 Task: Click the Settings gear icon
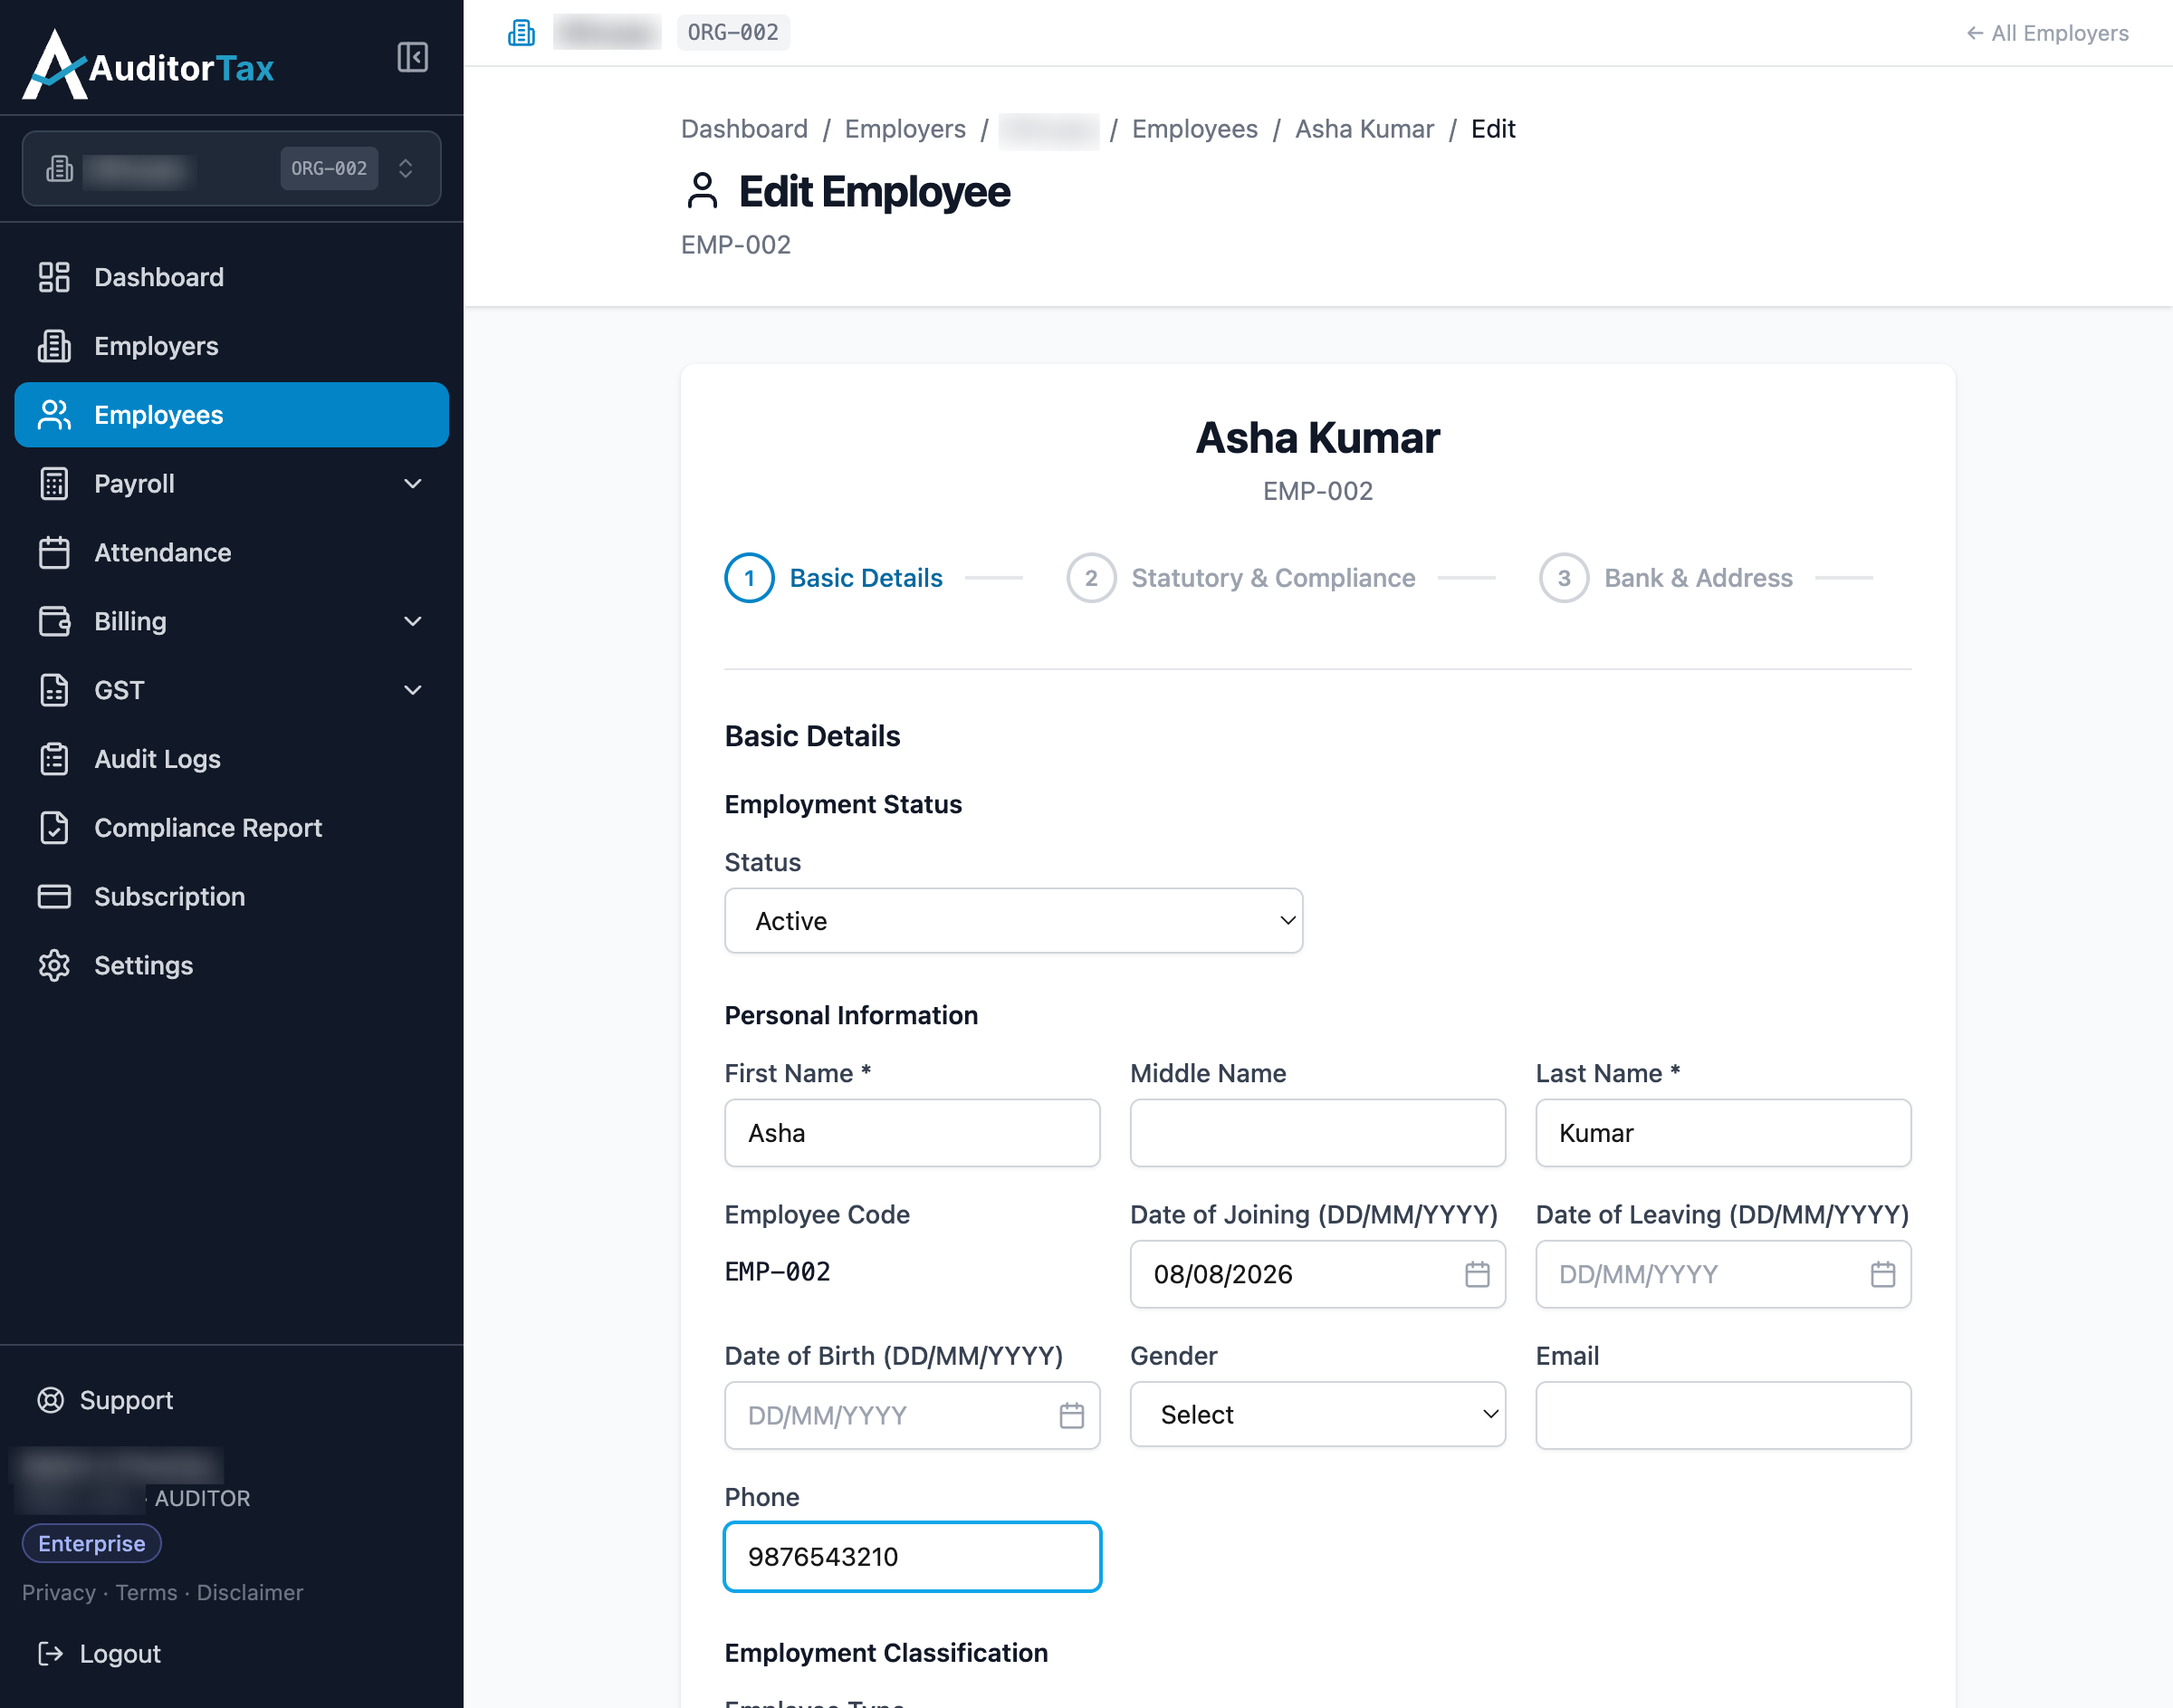[54, 965]
